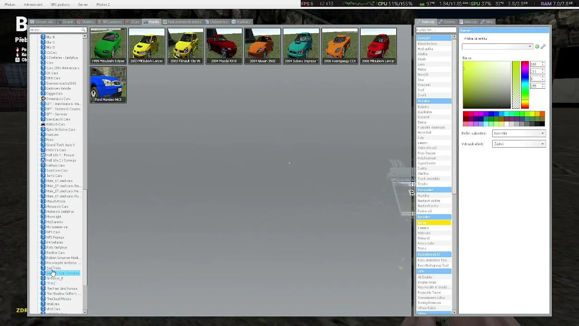Select the Duplikátor tool
The height and width of the screenshot is (326, 579).
tap(434, 112)
